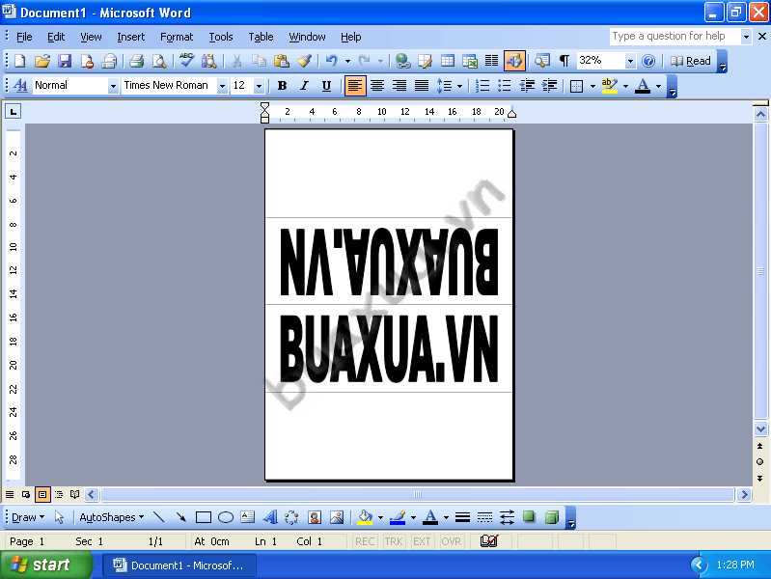The image size is (771, 579).
Task: Switch to Reading layout with Read button
Action: [691, 61]
